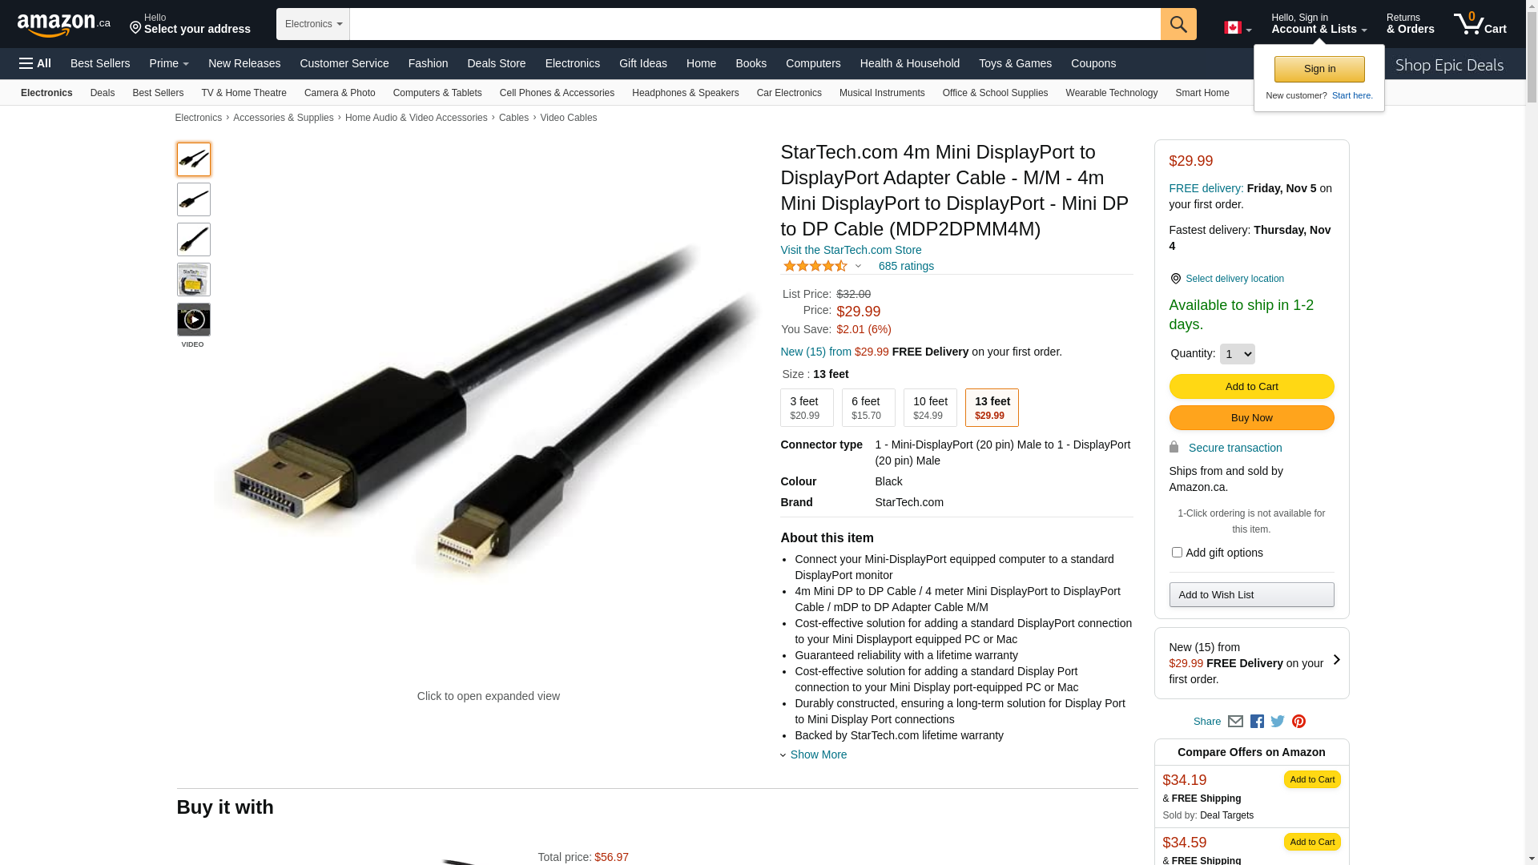Play the product video thumbnail
The width and height of the screenshot is (1538, 865).
194,320
